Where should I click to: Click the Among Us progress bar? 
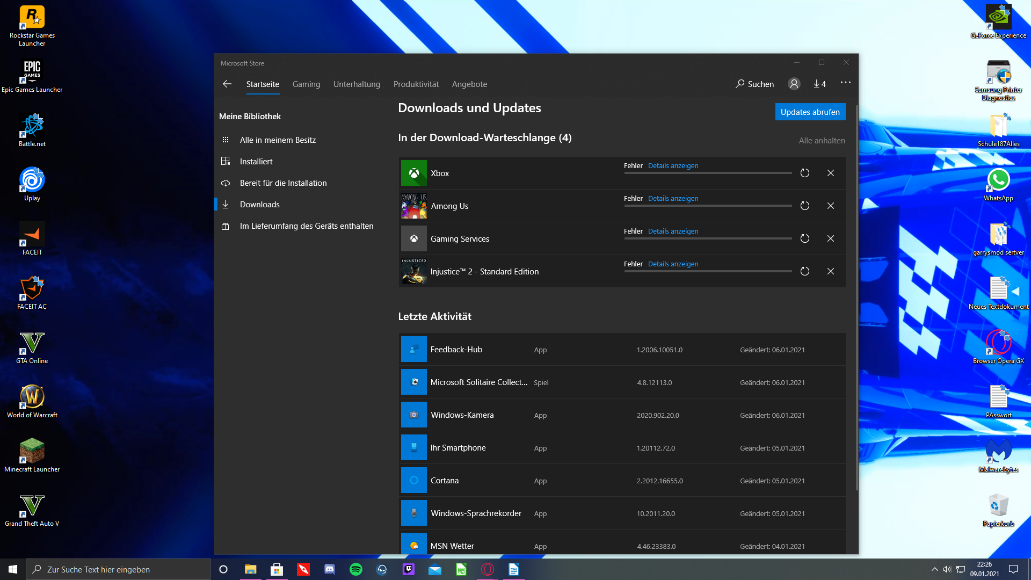point(708,206)
